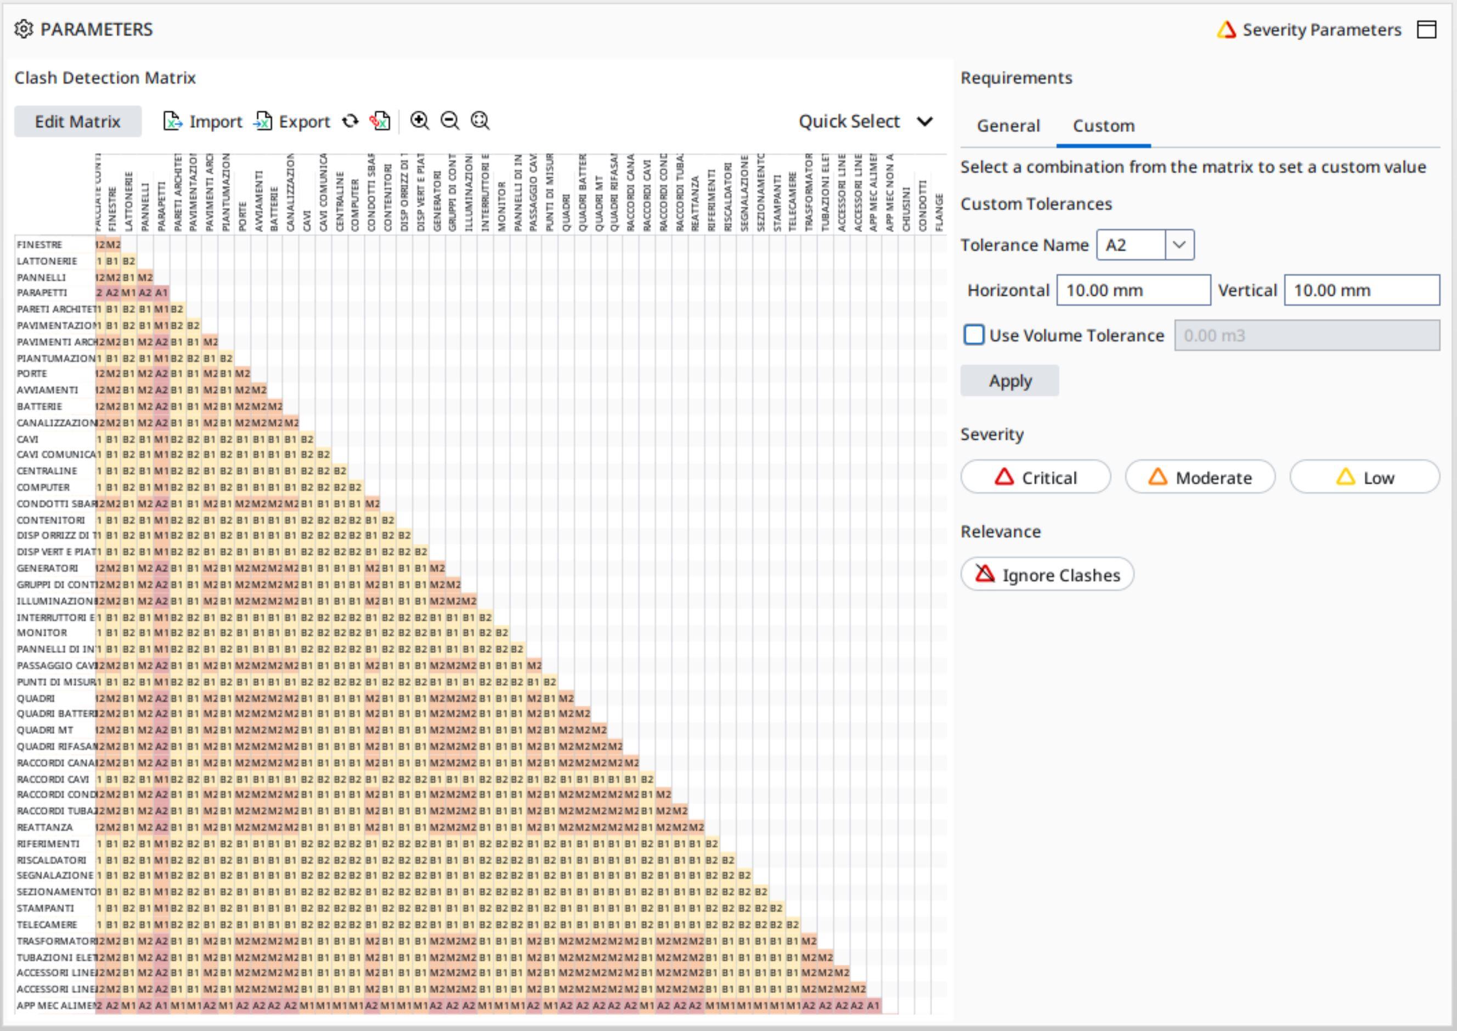Export the matrix to Excel
This screenshot has height=1031, width=1457.
[x=292, y=121]
